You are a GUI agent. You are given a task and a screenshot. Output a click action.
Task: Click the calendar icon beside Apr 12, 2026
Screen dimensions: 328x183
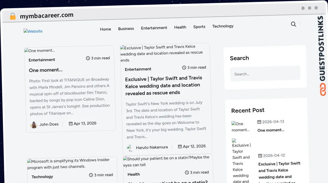pyautogui.click(x=180, y=147)
